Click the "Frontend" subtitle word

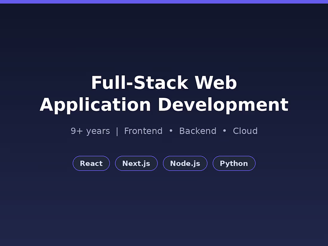[x=143, y=131]
